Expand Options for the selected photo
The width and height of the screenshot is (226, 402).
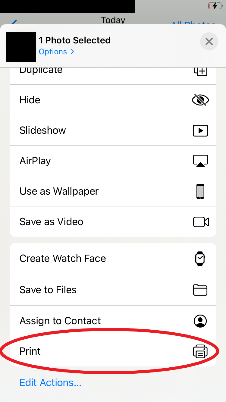56,52
